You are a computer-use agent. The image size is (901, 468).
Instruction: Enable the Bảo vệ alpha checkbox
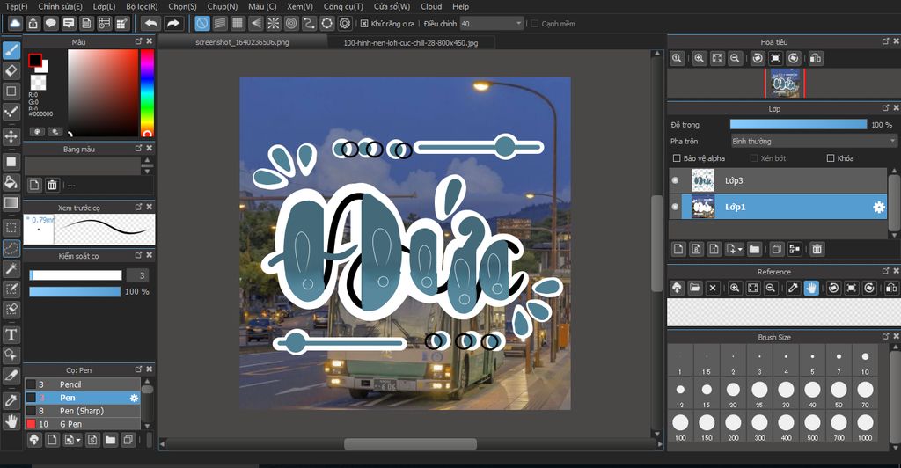677,158
